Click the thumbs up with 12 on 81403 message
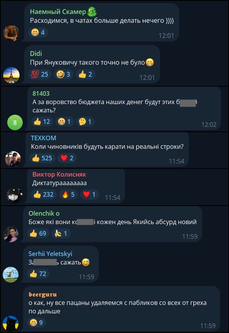Screen dimensions: 229x333 42,122
